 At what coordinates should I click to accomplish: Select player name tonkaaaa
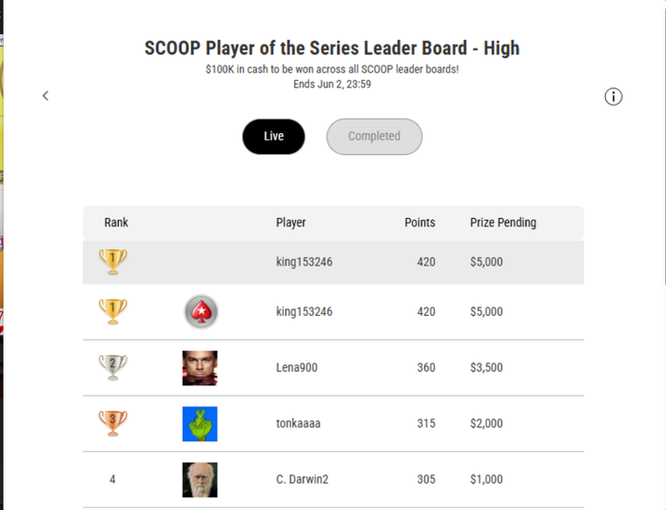(x=298, y=423)
